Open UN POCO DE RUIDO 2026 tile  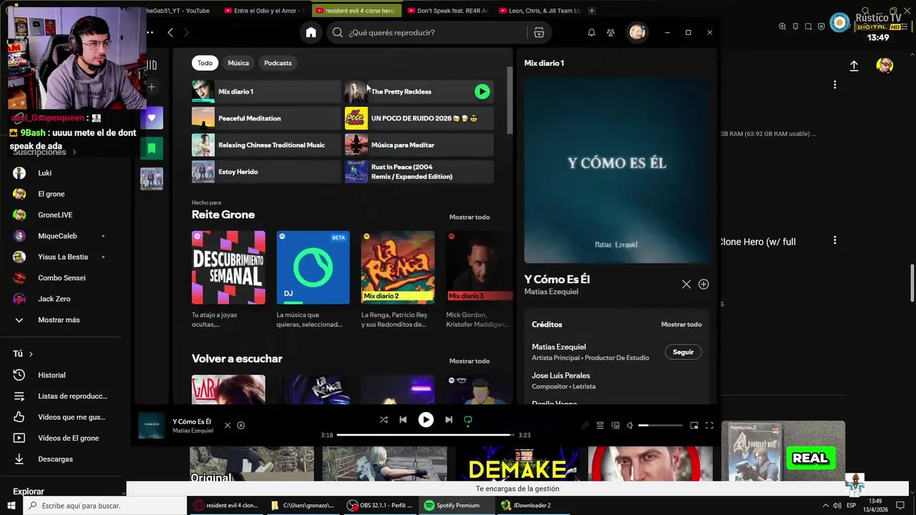point(419,118)
